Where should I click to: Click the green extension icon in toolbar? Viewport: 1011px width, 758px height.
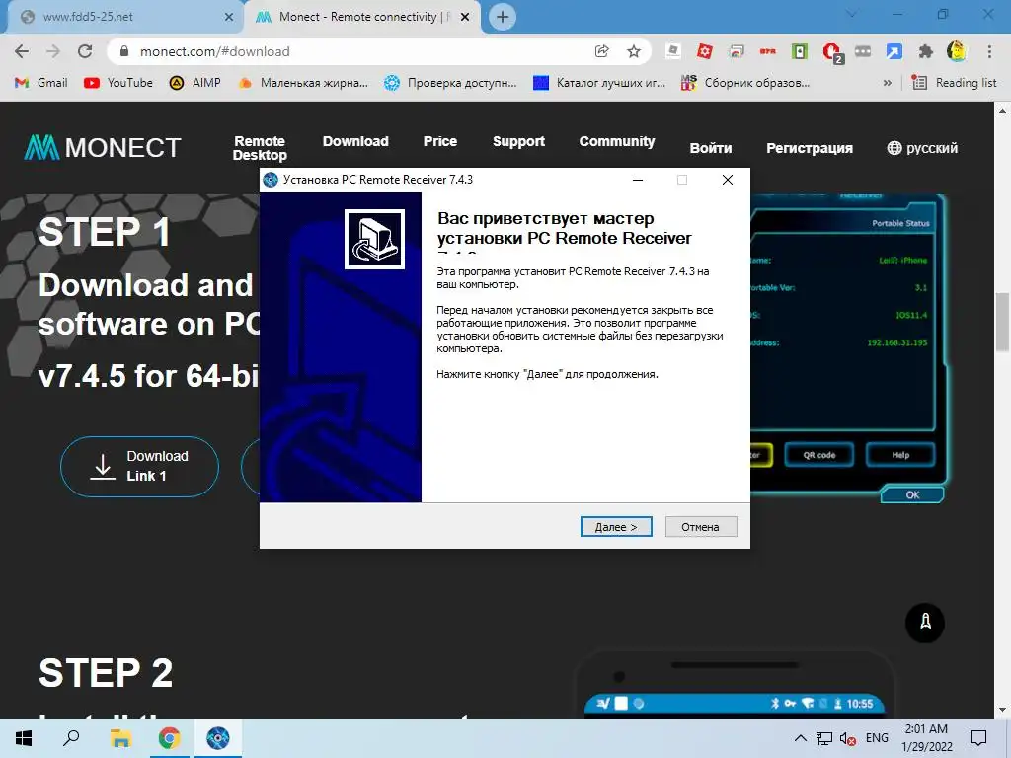point(800,51)
